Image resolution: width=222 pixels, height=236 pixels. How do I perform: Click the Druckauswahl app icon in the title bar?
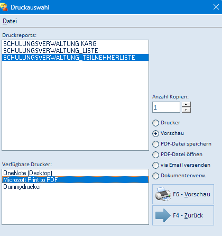pos(4,7)
